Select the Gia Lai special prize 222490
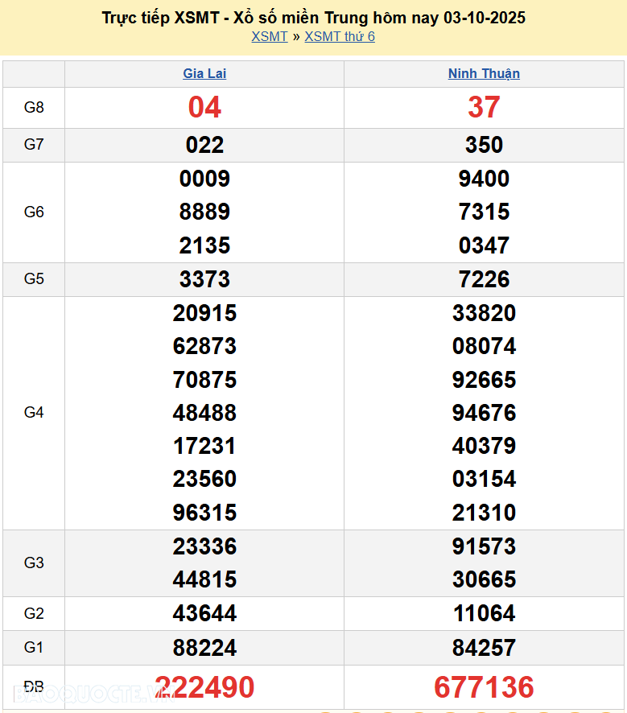The image size is (627, 713). pos(204,687)
